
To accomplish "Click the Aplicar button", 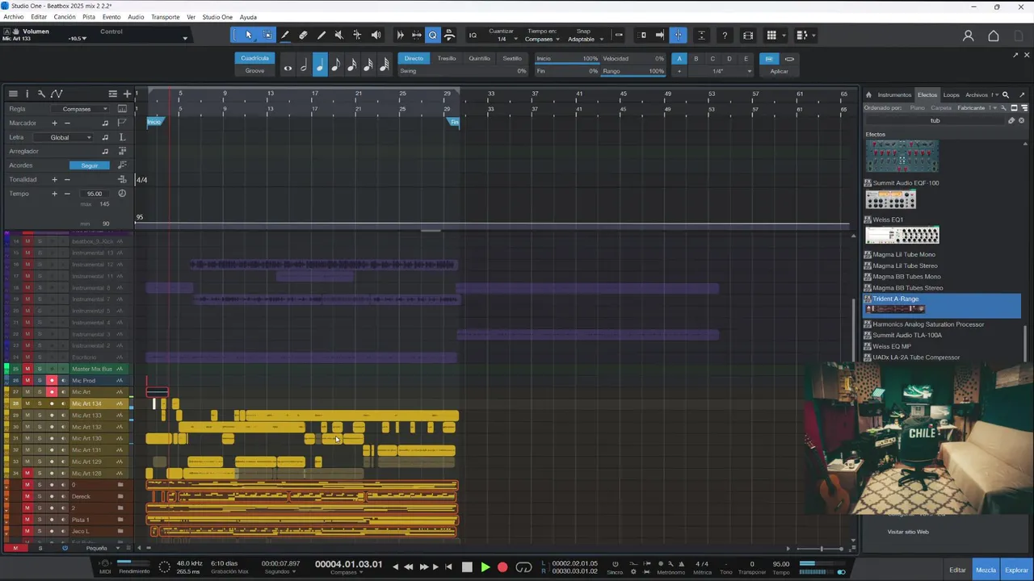I will (x=779, y=71).
